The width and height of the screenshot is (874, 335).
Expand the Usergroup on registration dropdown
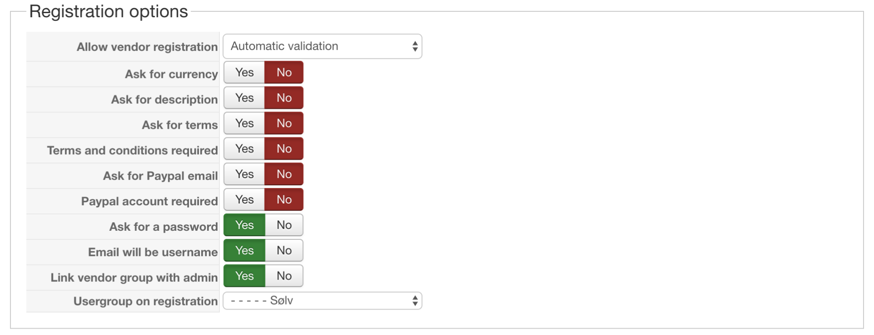click(x=322, y=301)
